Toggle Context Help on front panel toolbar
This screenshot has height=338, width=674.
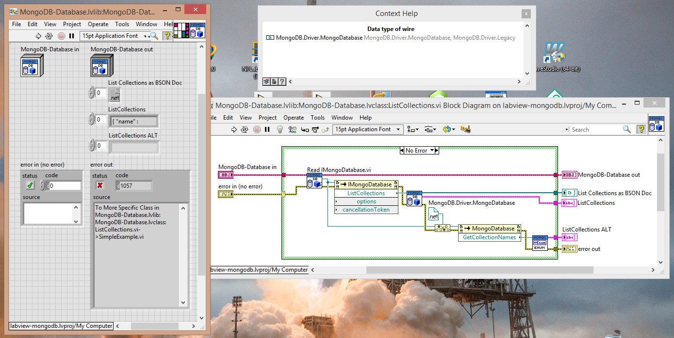click(x=167, y=36)
